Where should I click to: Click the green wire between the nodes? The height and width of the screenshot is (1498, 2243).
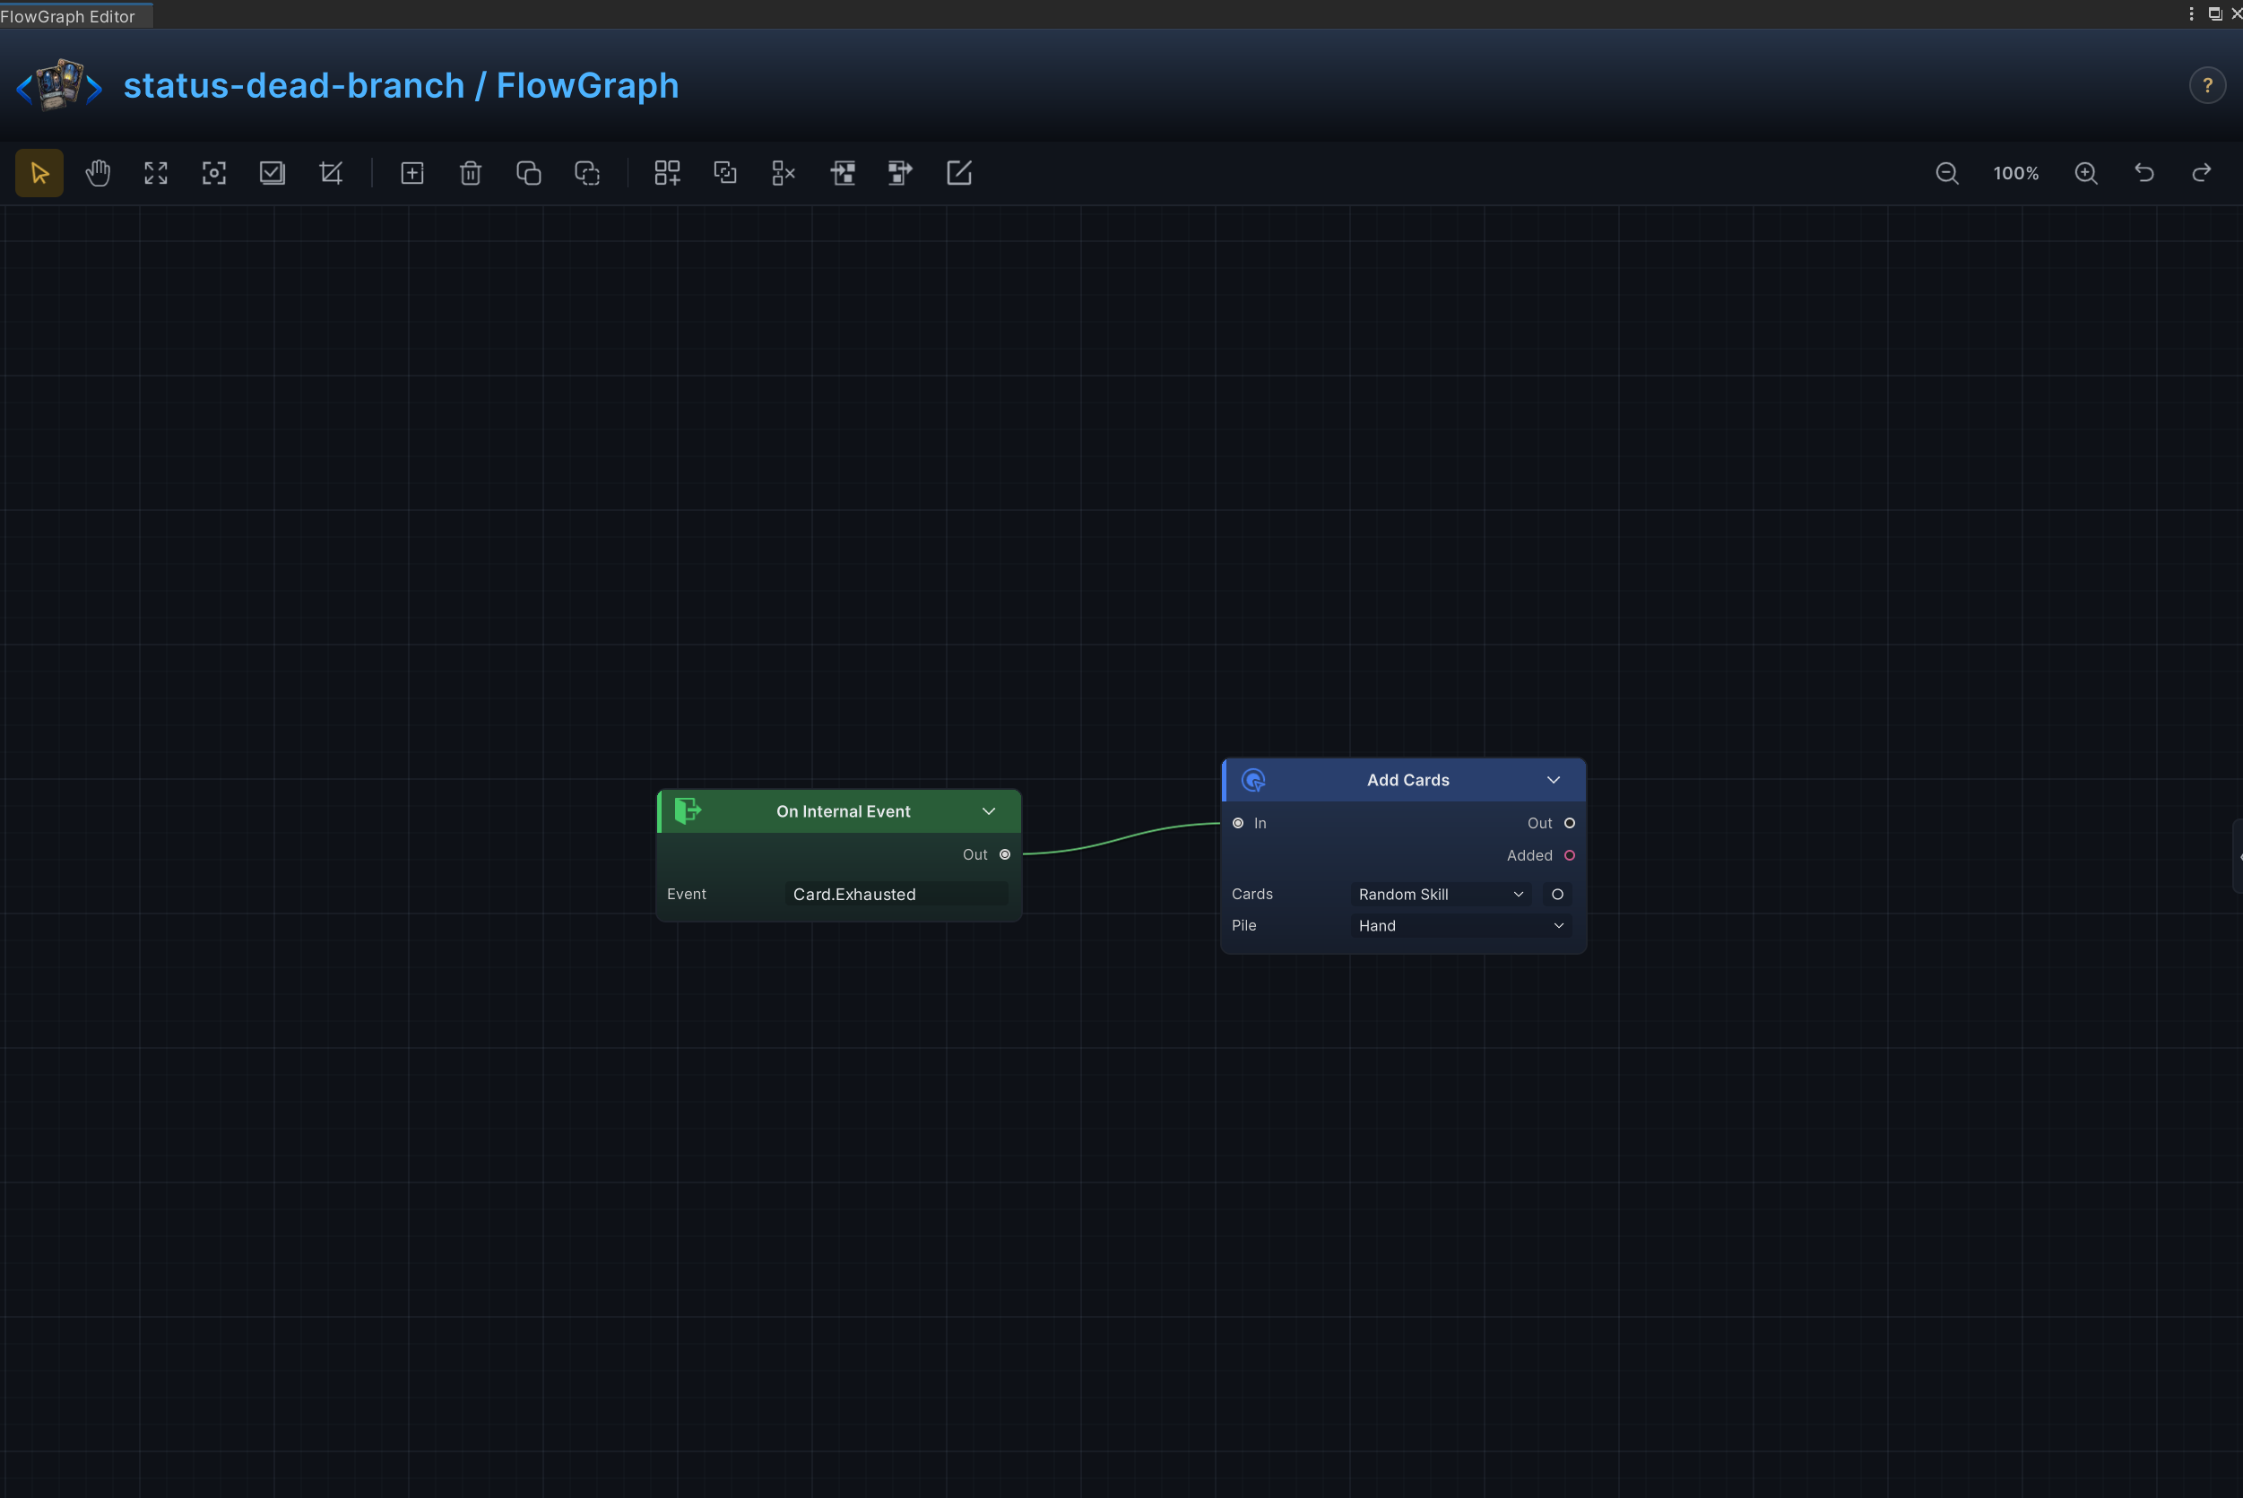(x=1121, y=838)
